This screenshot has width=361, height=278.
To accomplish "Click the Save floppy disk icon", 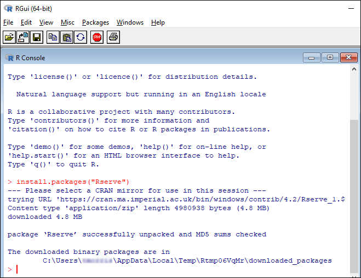I will [37, 37].
